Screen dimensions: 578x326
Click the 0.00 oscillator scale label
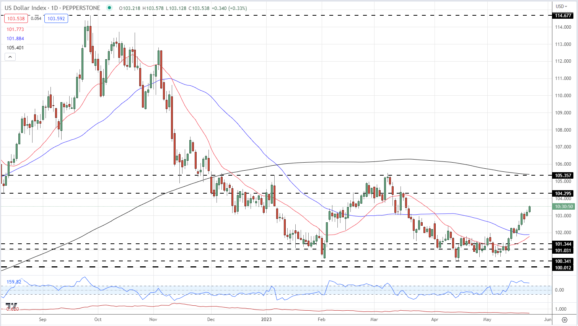coord(559,290)
